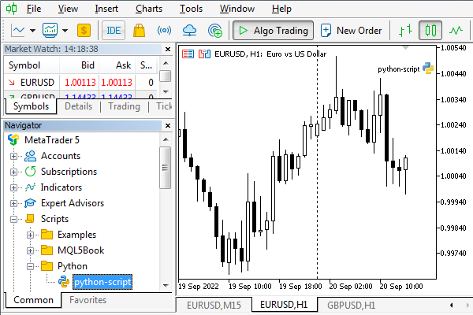Click Market Watch scrollbar down arrow
Screen dimensions: 473x315
(166, 91)
